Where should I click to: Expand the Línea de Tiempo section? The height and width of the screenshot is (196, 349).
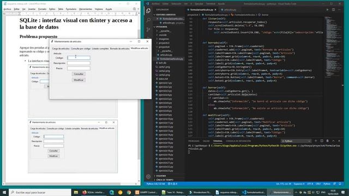point(165,180)
